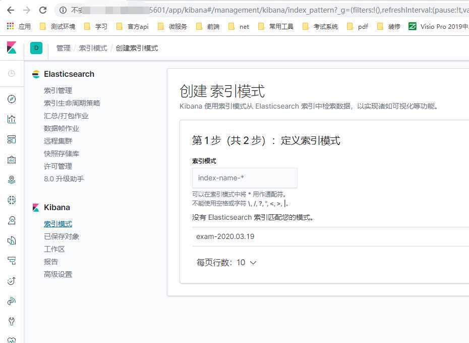Open the 装修 bookmark folder
Image resolution: width=469 pixels, height=343 pixels.
[x=389, y=26]
